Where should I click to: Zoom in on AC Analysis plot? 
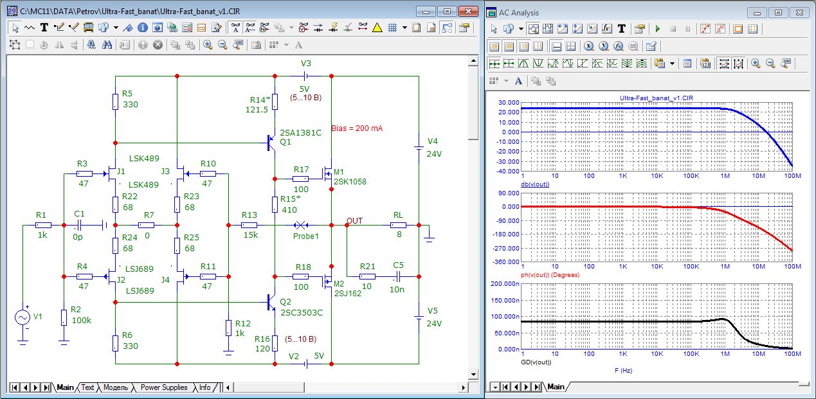[x=756, y=64]
